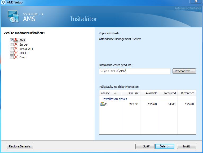The image size is (203, 153).
Task: Close the AMS Setup window
Action: click(196, 1)
